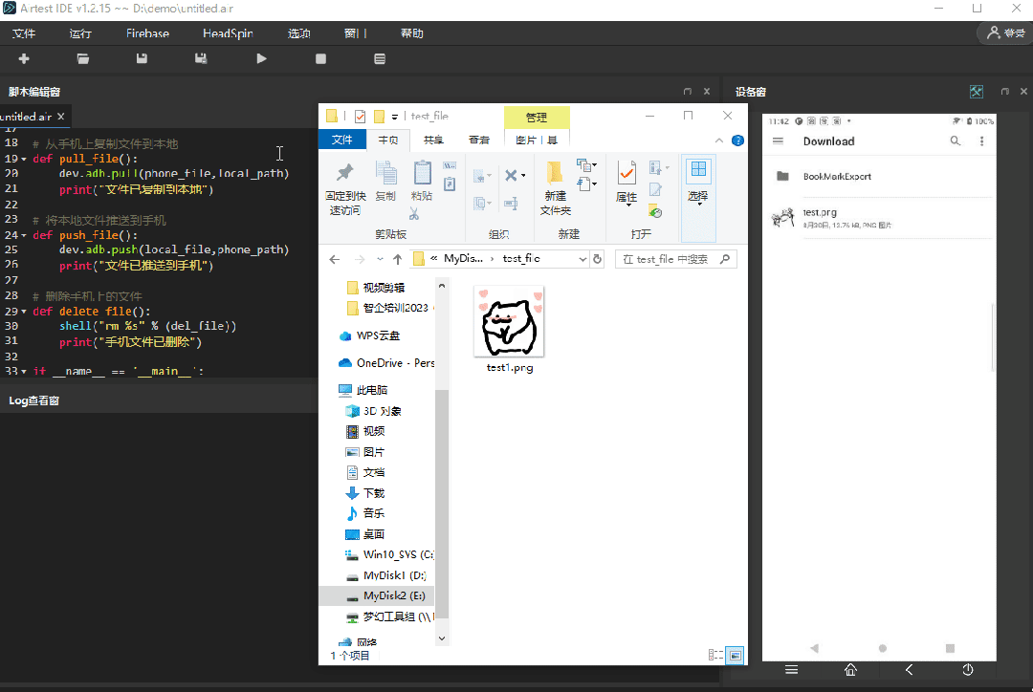The width and height of the screenshot is (1033, 692).
Task: Float the 设备窗 panel
Action: [x=1004, y=92]
